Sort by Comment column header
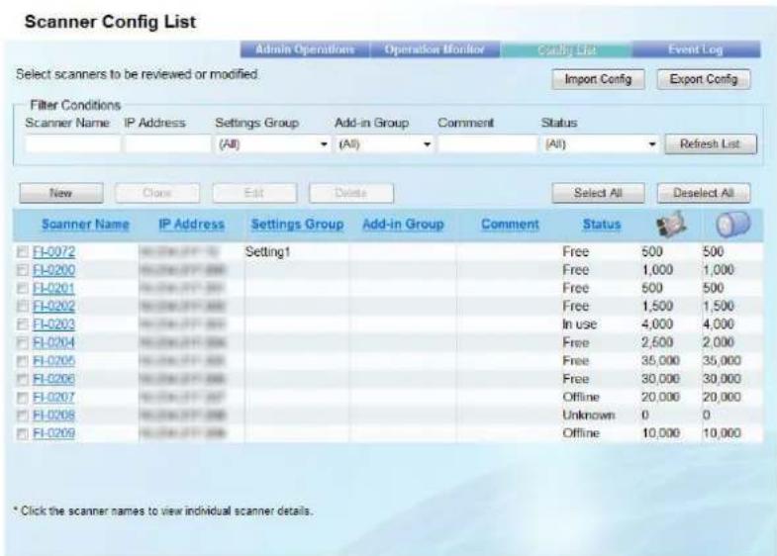The image size is (777, 556). click(510, 225)
